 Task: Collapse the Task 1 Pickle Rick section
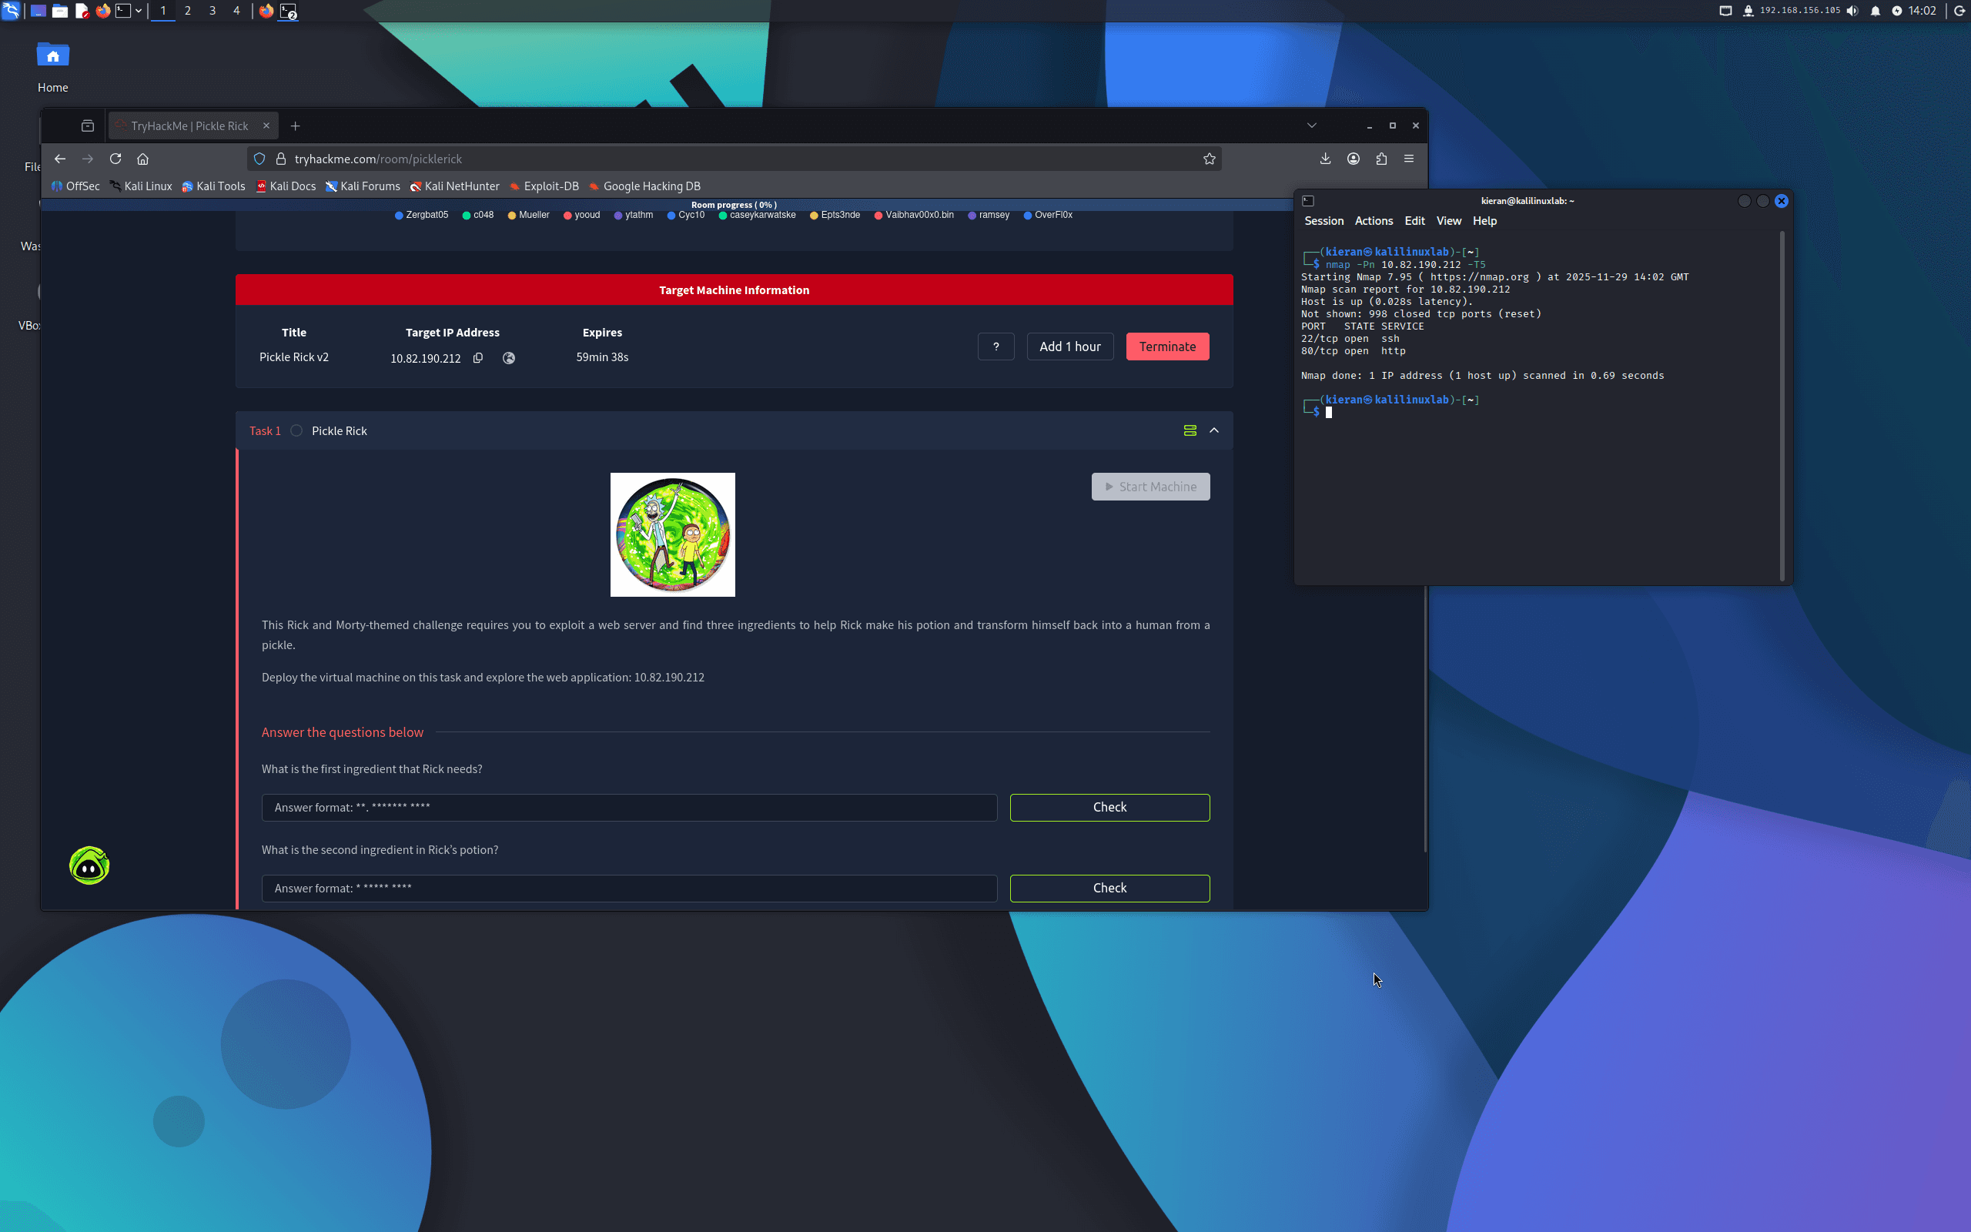click(x=1214, y=430)
